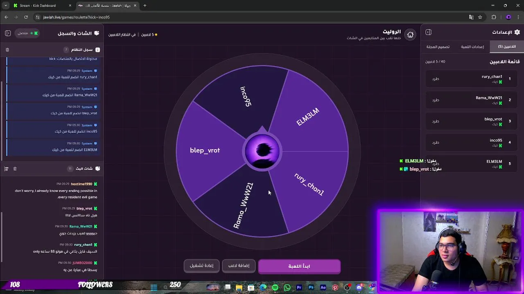Open Spotify from the taskbar

(x=275, y=287)
